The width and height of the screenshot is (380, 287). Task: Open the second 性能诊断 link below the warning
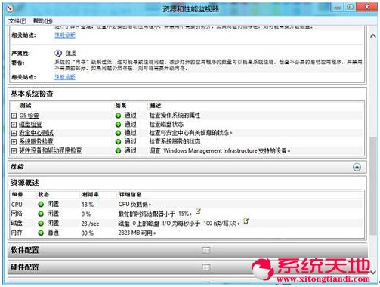pos(65,77)
